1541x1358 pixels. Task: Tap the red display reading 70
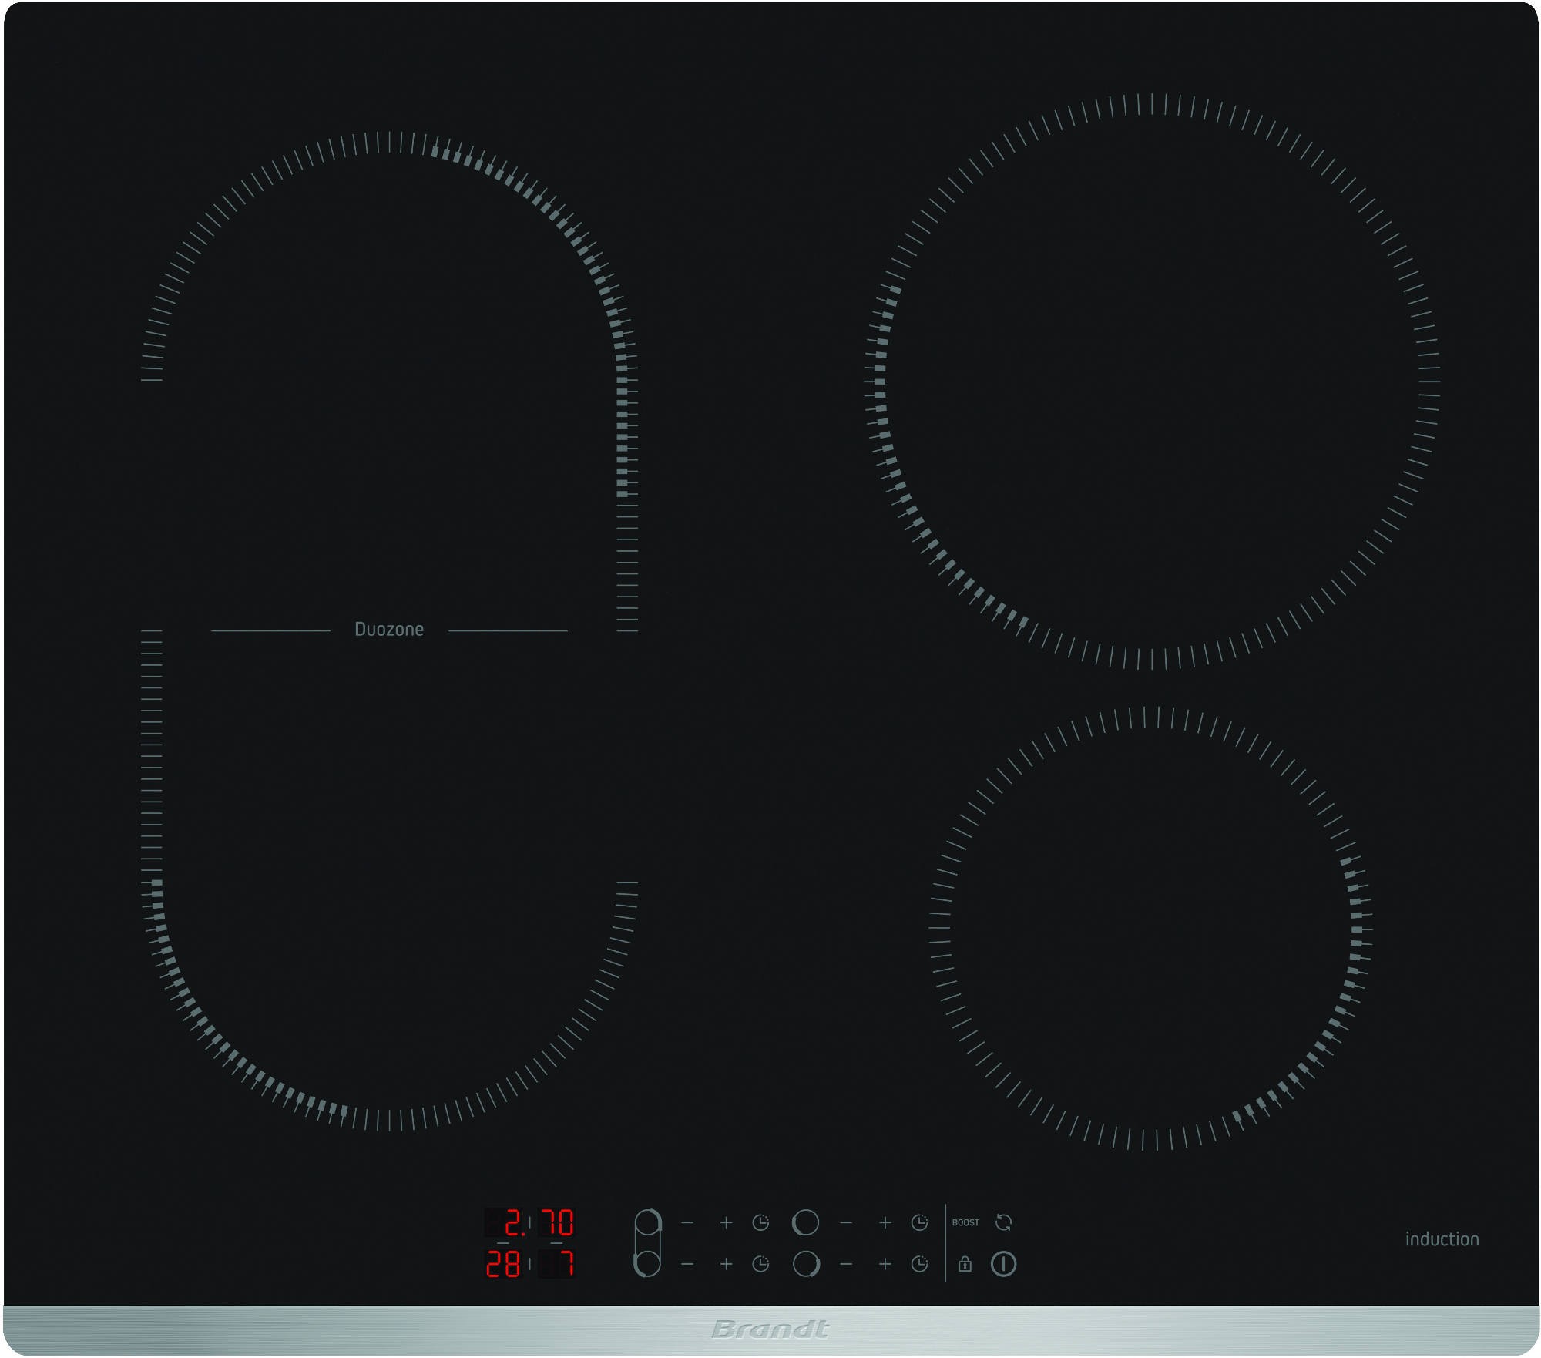[x=556, y=1223]
